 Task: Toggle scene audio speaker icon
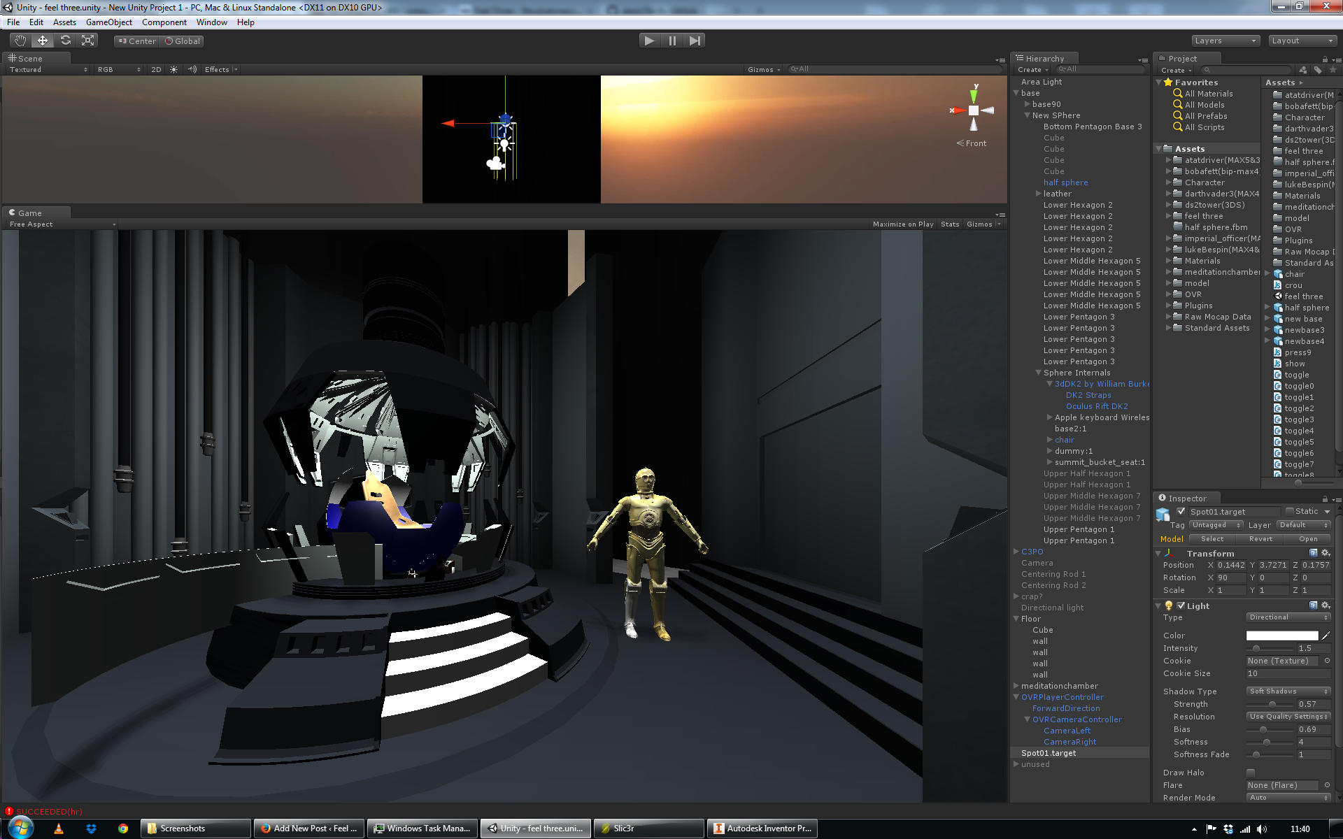pyautogui.click(x=192, y=69)
